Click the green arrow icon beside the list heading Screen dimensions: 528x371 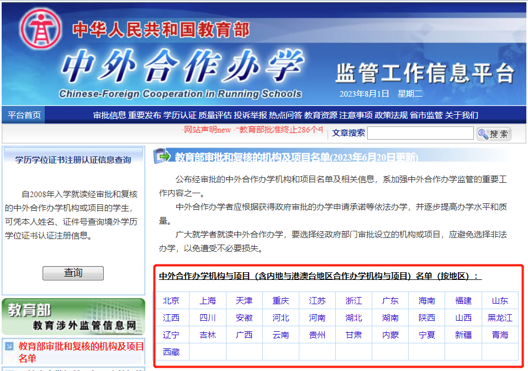pyautogui.click(x=162, y=156)
